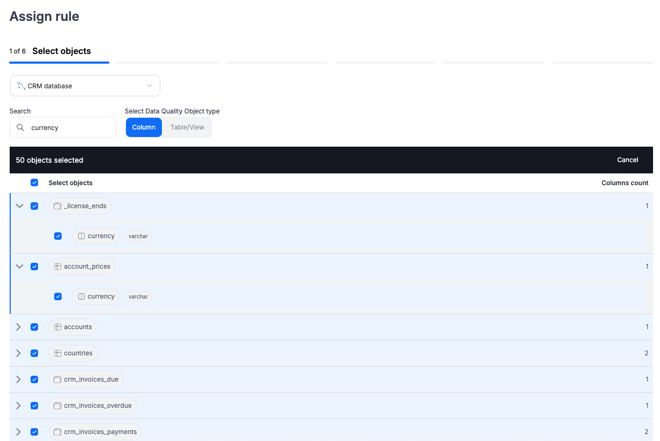Click the Select Data Quality Object type label
660x441 pixels.
tap(172, 111)
